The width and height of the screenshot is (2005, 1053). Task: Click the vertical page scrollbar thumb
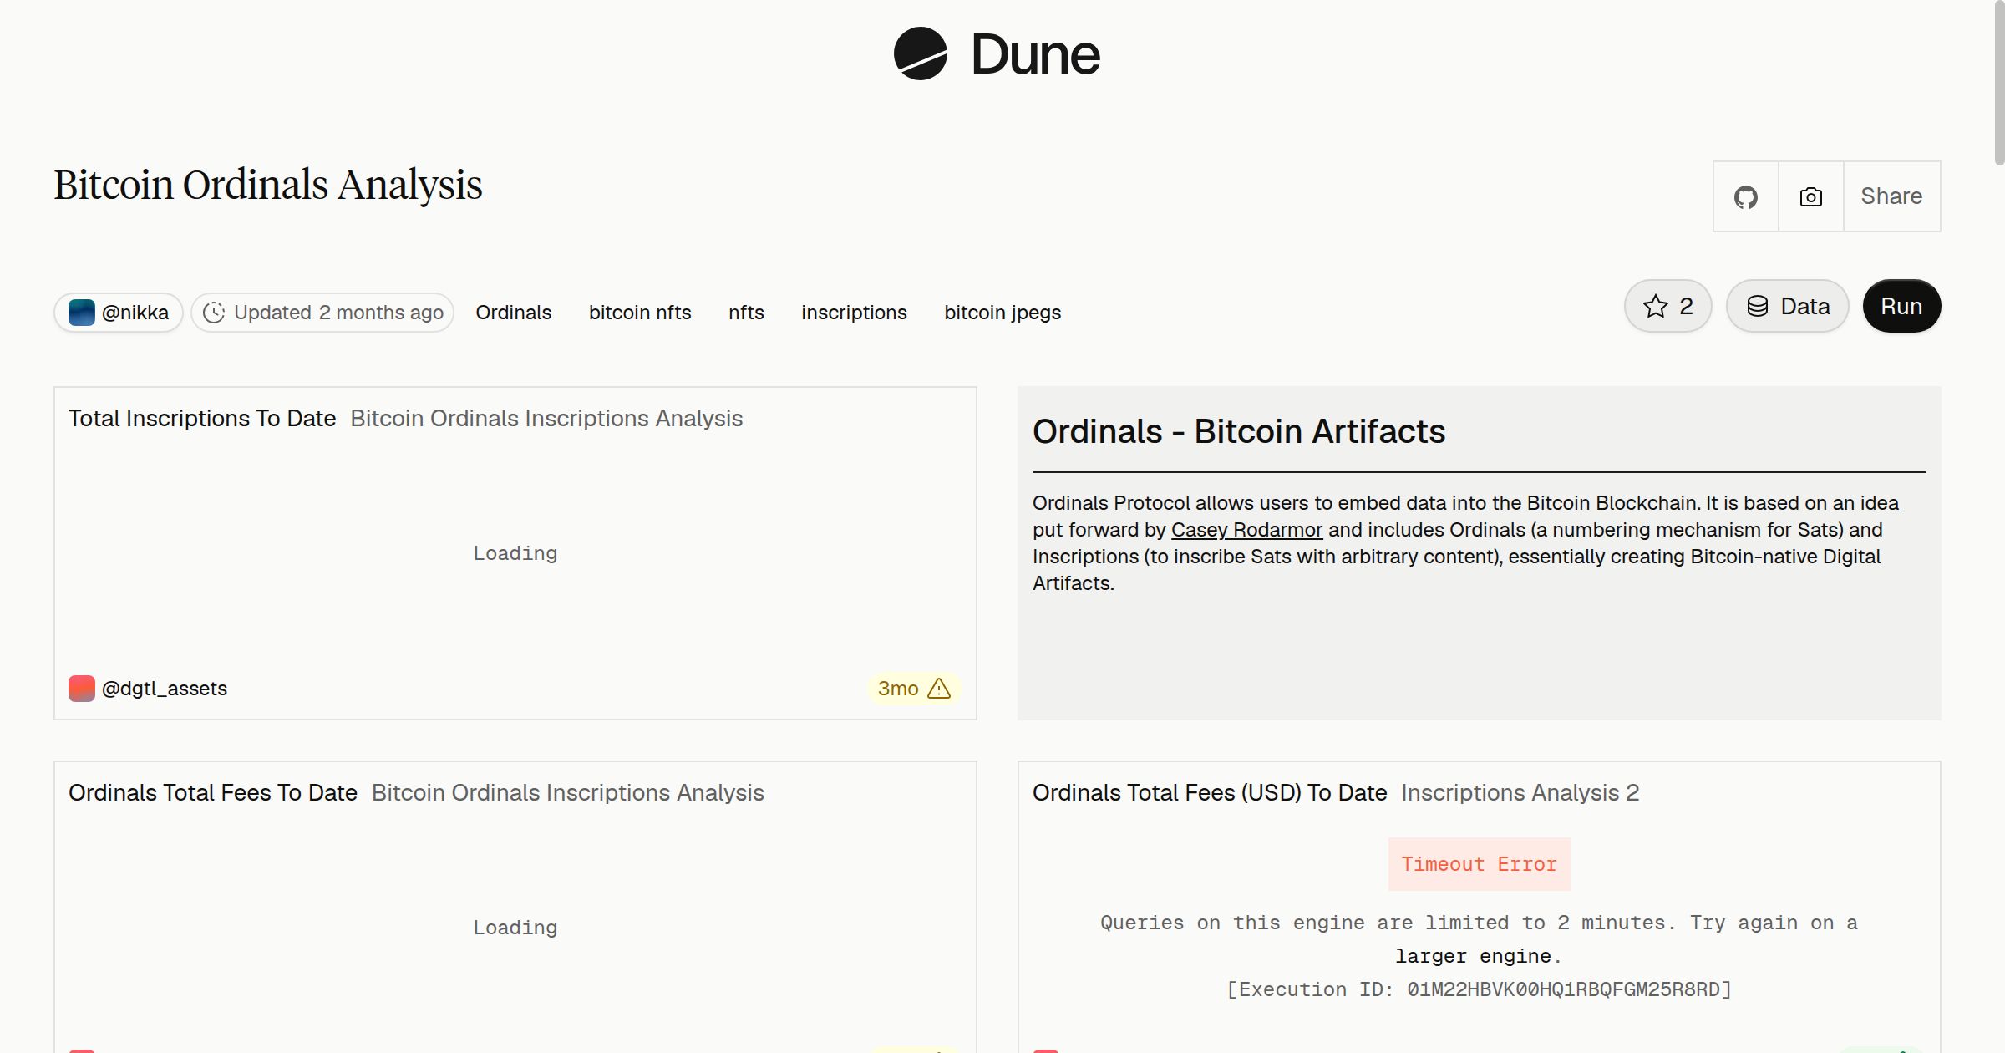[x=1999, y=84]
